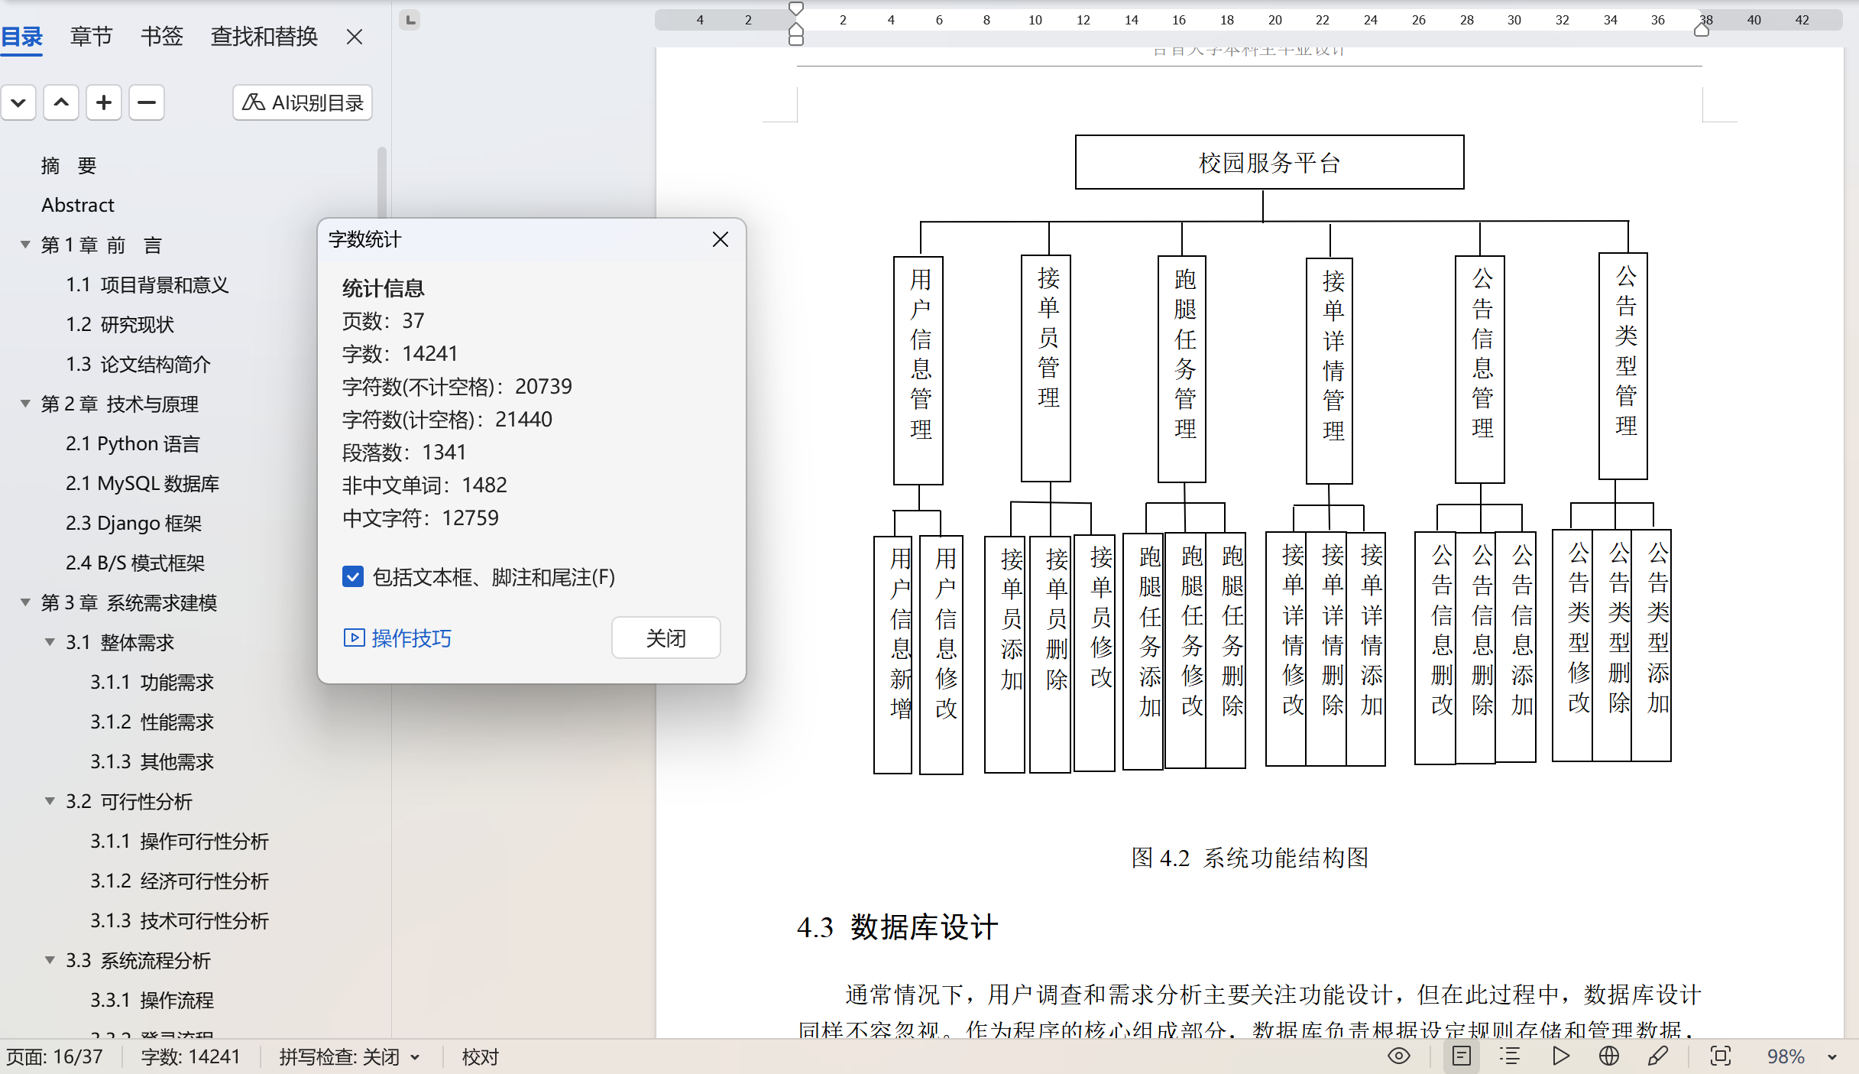Screen dimensions: 1859x1074
Task: Open web layout globe icon
Action: click(1609, 1056)
